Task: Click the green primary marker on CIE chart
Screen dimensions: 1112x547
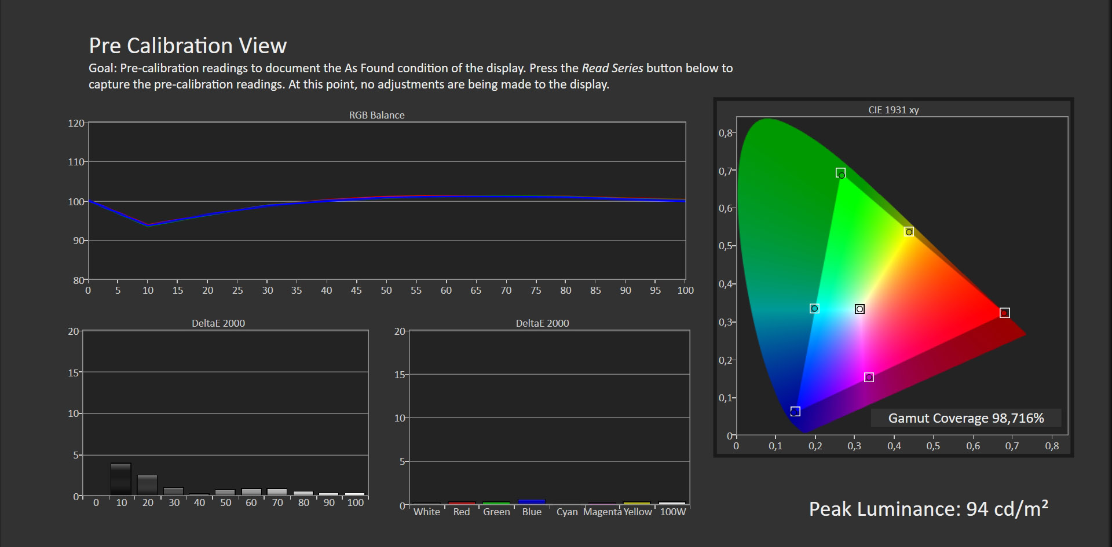Action: pos(840,173)
